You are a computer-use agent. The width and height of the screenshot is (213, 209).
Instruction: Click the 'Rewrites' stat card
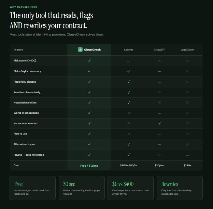click(x=180, y=188)
